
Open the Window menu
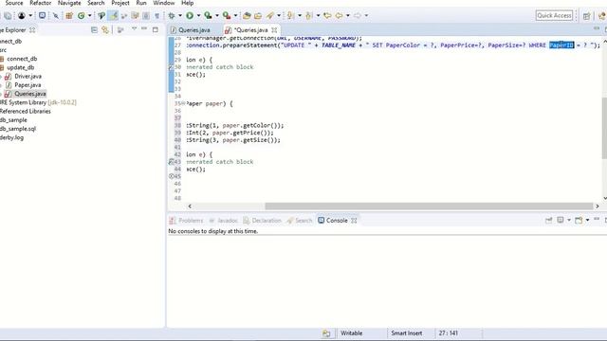[x=164, y=3]
